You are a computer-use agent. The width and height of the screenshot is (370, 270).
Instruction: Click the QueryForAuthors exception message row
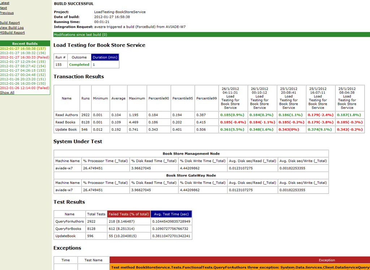tap(240, 267)
